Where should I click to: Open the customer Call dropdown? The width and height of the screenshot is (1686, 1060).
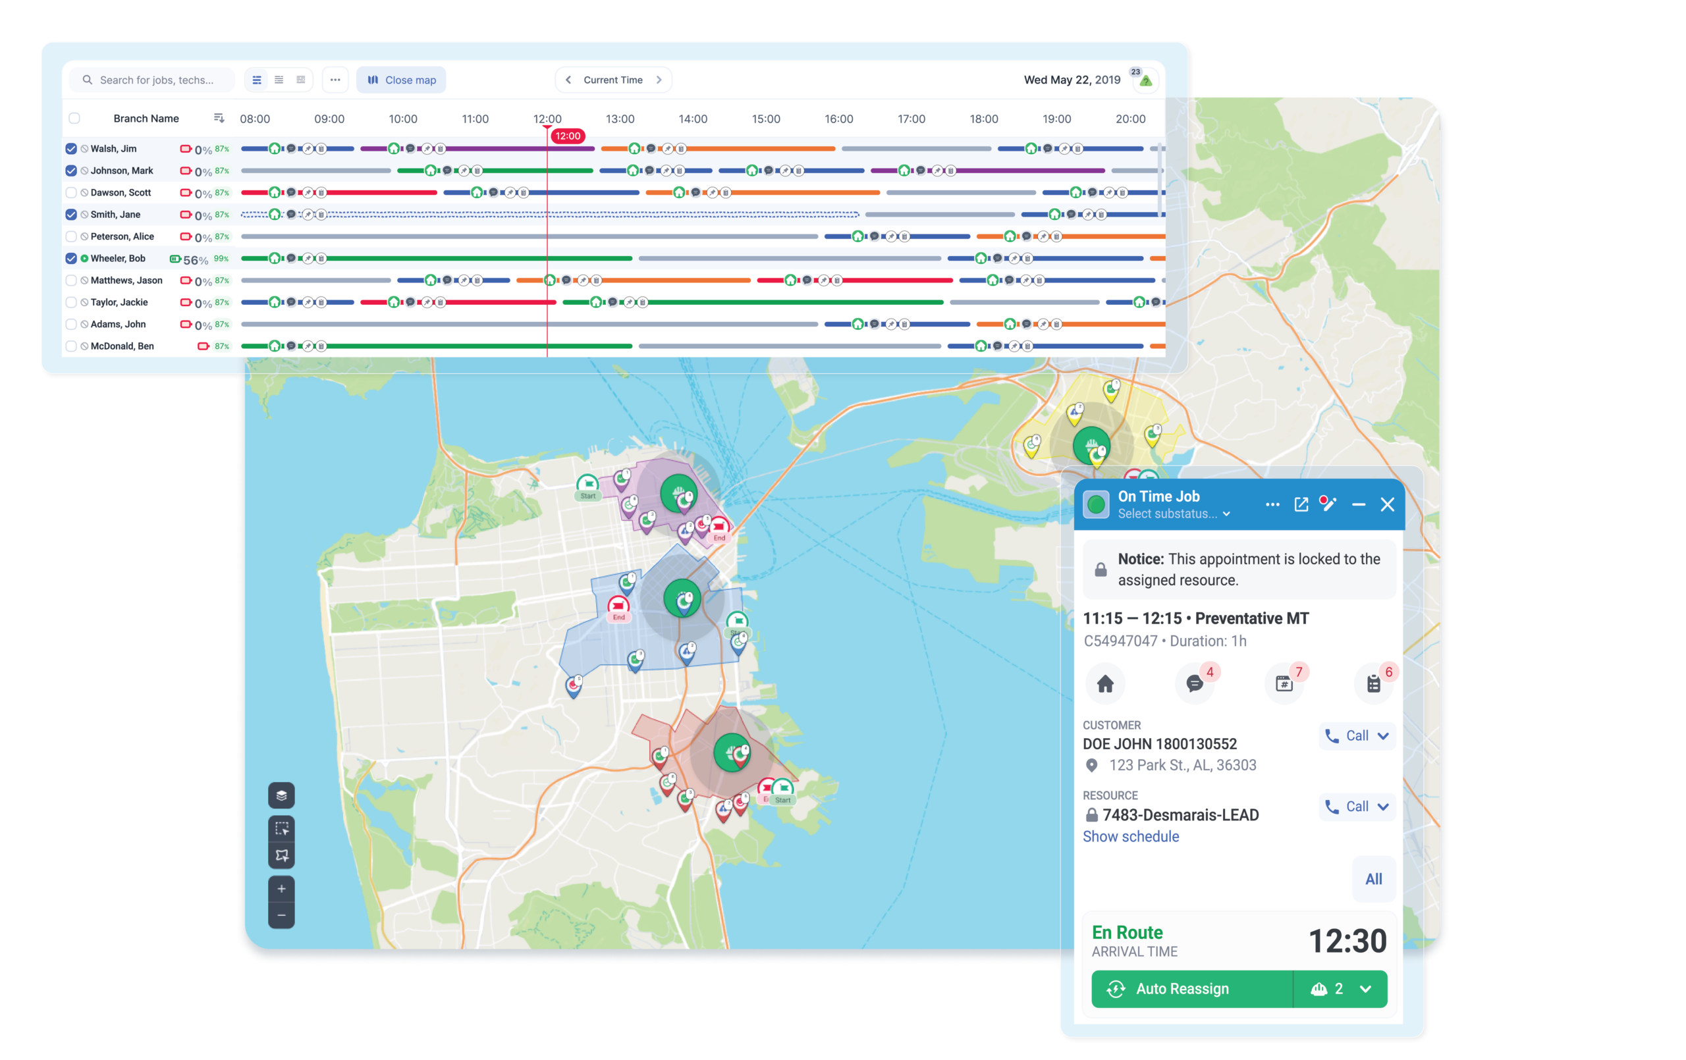click(1383, 736)
